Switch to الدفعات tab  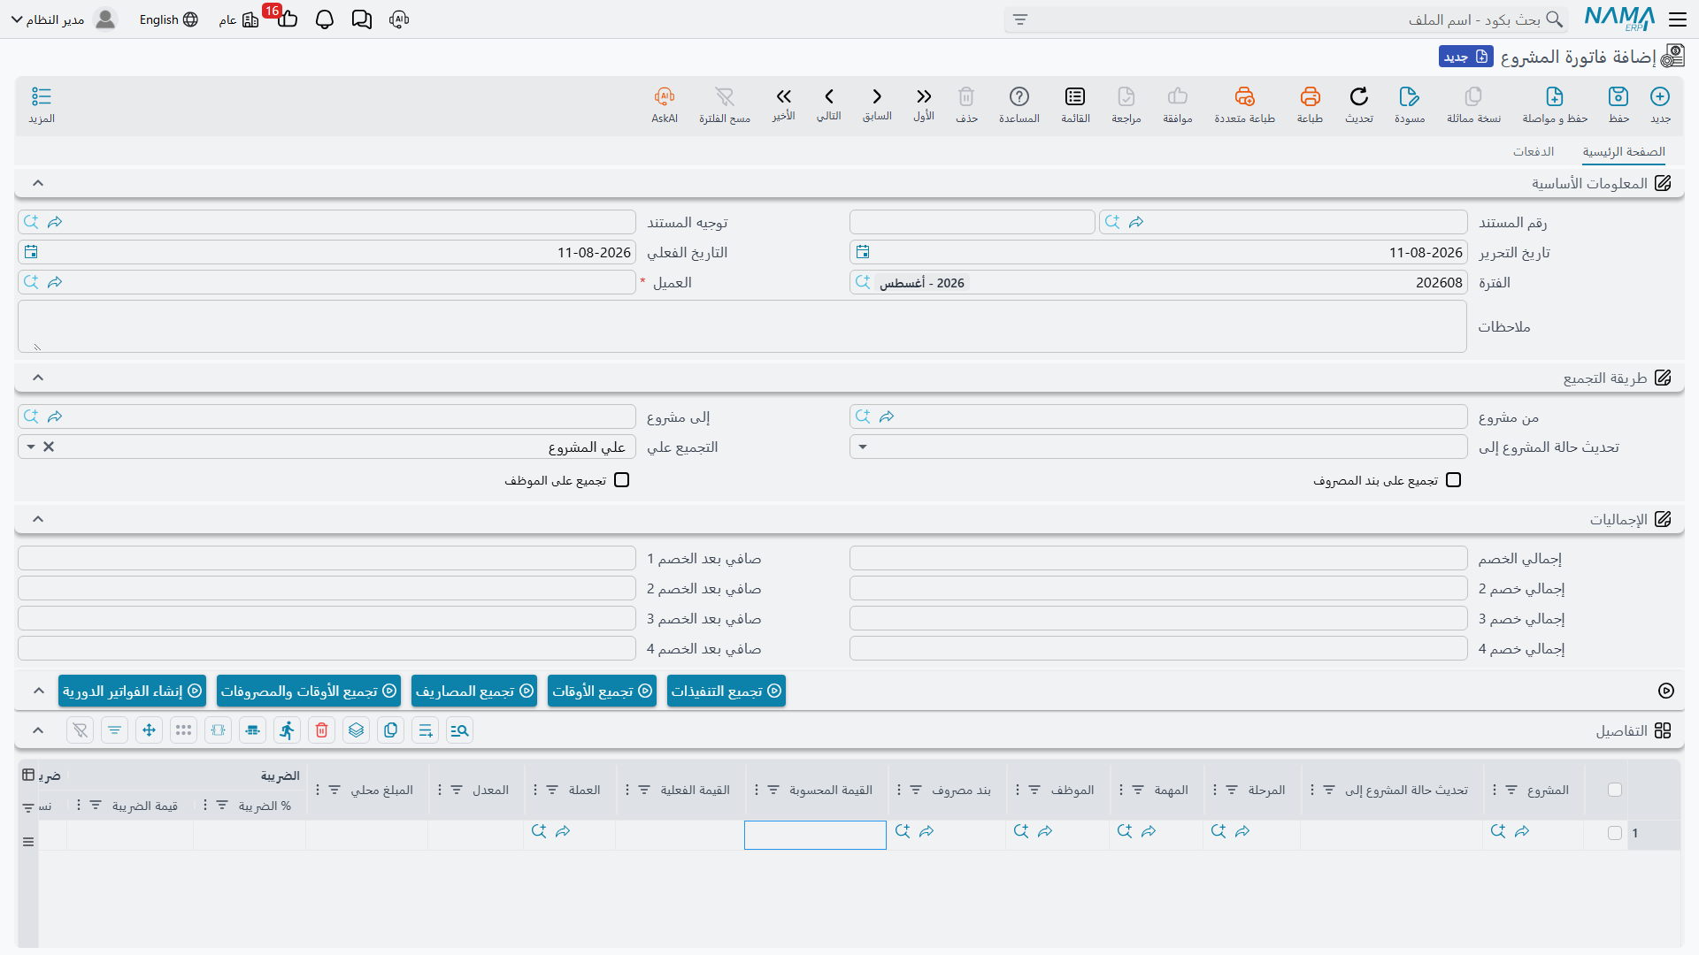1534,152
